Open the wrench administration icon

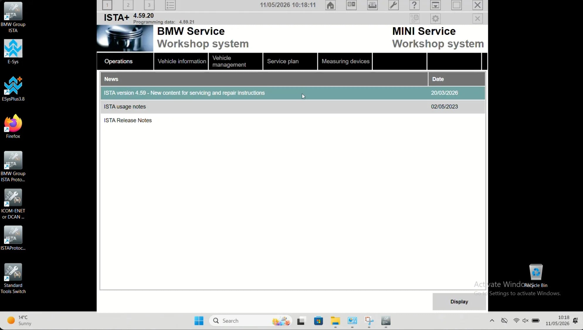pyautogui.click(x=394, y=5)
